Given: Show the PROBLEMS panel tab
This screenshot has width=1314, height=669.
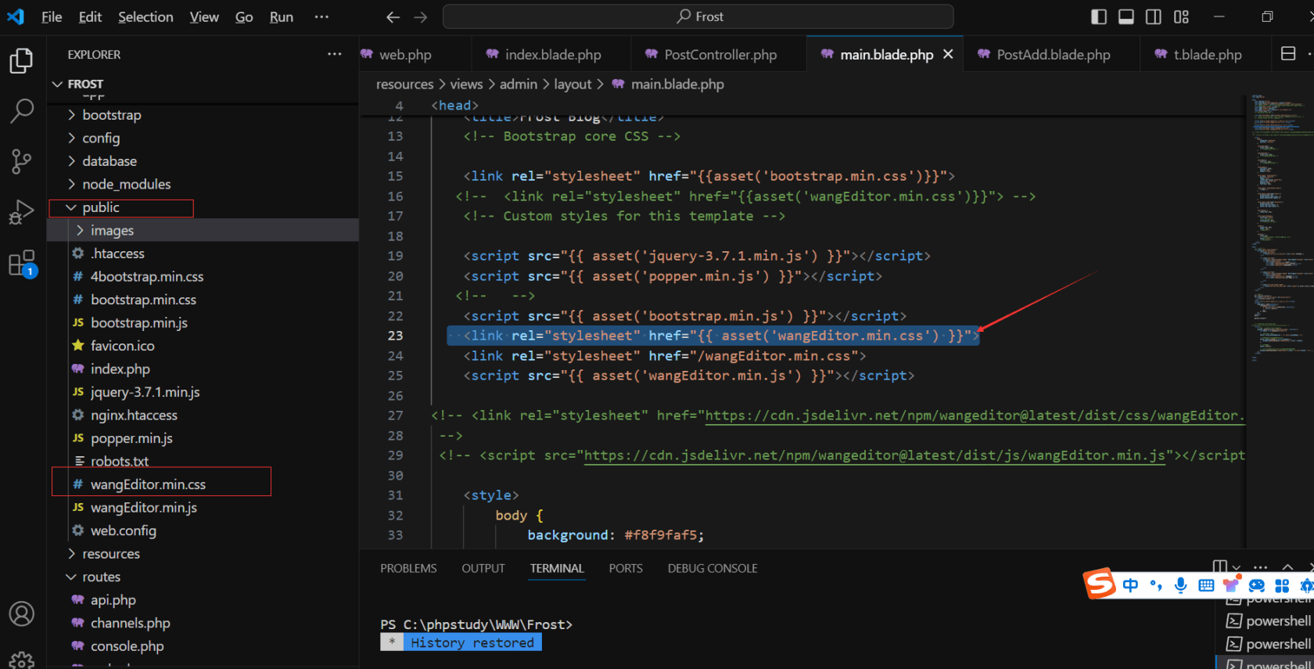Looking at the screenshot, I should tap(408, 568).
